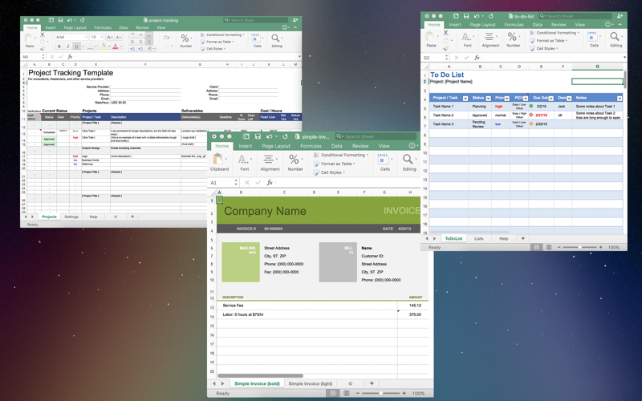642x401 pixels.
Task: Toggle Underline in project-tracking window
Action: (x=76, y=47)
